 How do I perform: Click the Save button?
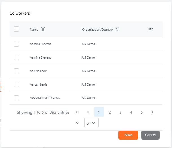pos(128,135)
